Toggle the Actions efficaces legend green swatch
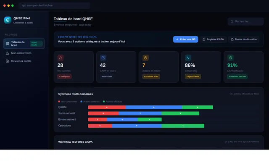Screen dimensions: 269x168 point(104,102)
